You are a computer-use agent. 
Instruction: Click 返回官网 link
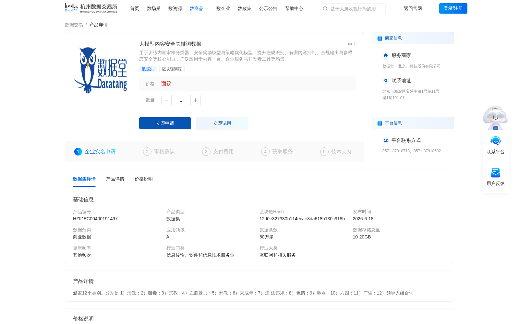[413, 8]
